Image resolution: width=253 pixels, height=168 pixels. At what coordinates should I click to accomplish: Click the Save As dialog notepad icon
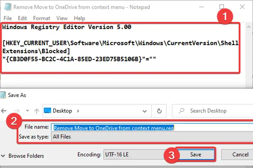coord(3,95)
